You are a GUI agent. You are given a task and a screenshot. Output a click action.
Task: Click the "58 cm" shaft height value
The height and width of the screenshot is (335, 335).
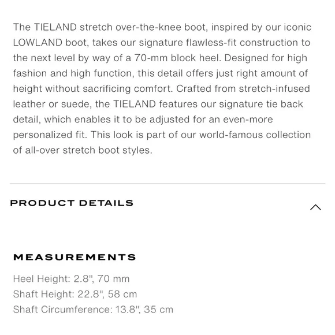tap(122, 294)
